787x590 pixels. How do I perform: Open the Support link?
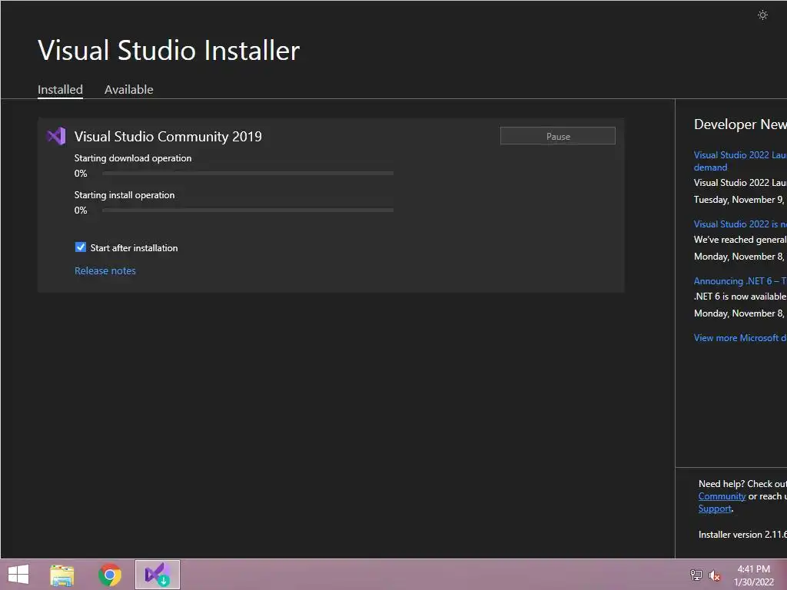point(715,509)
